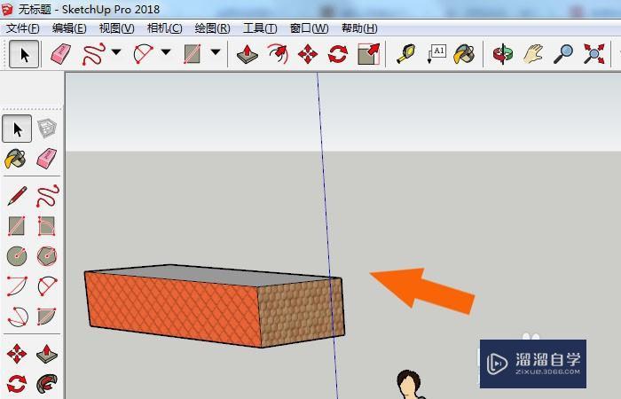Choose the Rotated Rectangle tool

pyautogui.click(x=46, y=226)
